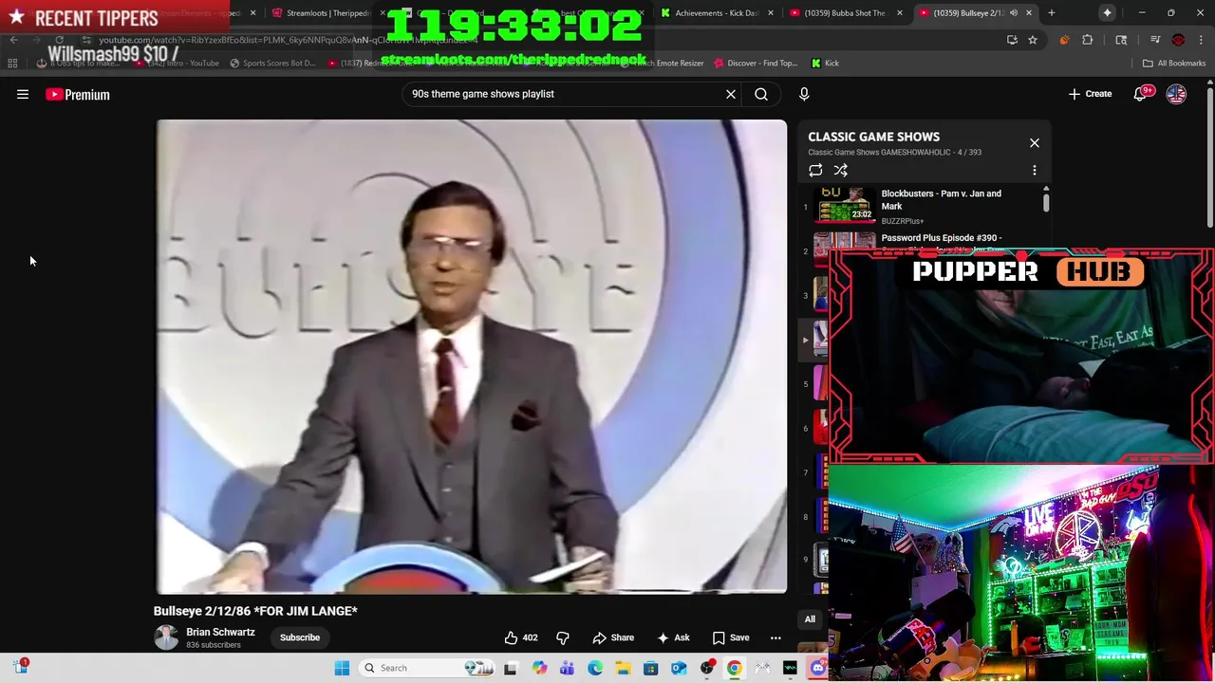This screenshot has width=1215, height=683.
Task: Open Discord from the taskbar
Action: (x=818, y=668)
